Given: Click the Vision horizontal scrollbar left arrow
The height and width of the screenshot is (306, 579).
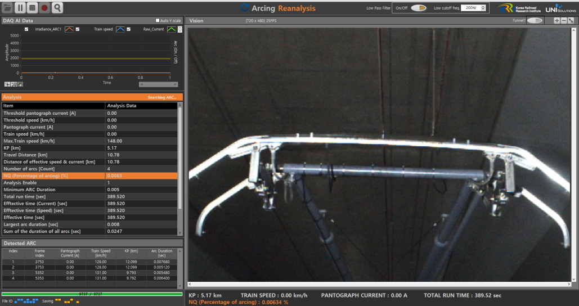Looking at the screenshot, I should (190, 284).
